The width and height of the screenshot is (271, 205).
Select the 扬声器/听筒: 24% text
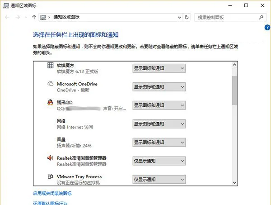[74, 145]
